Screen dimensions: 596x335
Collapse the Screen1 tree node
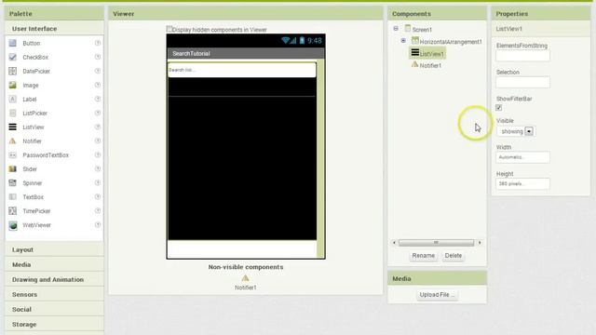pyautogui.click(x=396, y=29)
